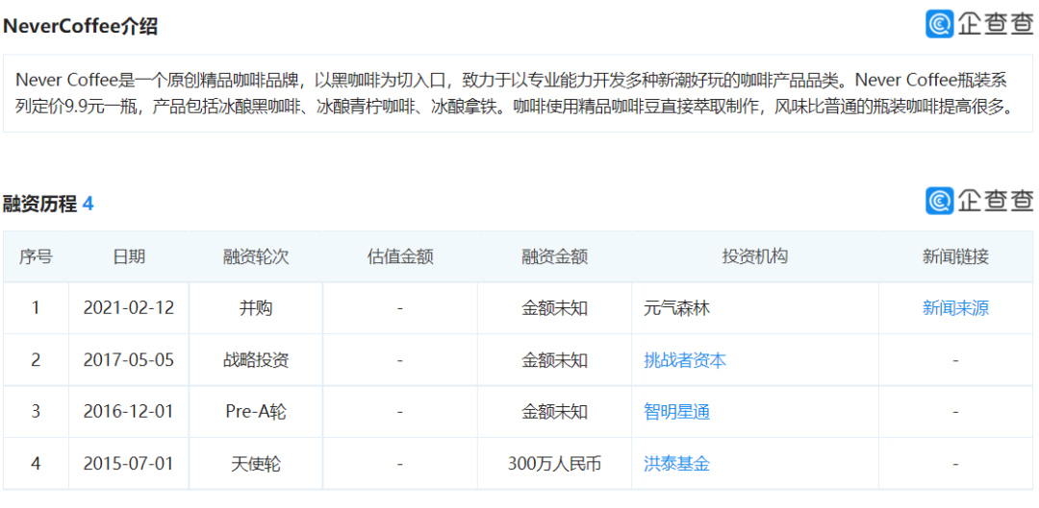
Task: Click the Never Coffee description text box
Action: coord(518,93)
